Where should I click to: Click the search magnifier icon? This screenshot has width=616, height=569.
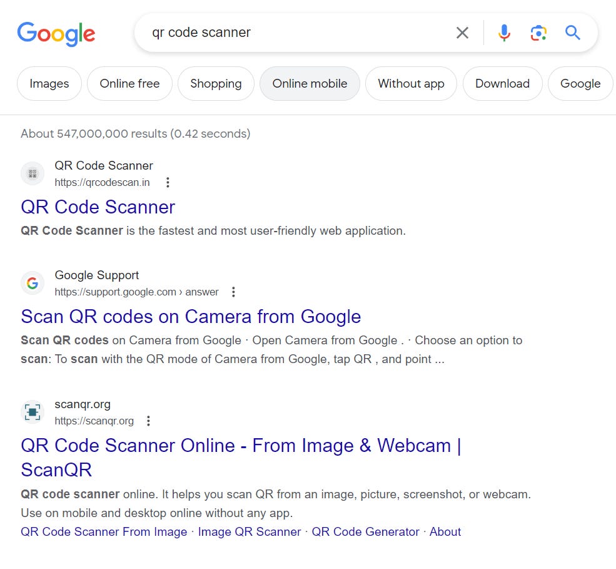572,33
